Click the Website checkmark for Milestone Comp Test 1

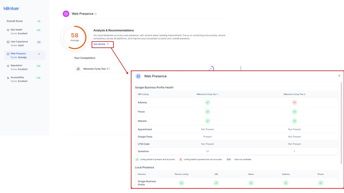pyautogui.click(x=207, y=121)
